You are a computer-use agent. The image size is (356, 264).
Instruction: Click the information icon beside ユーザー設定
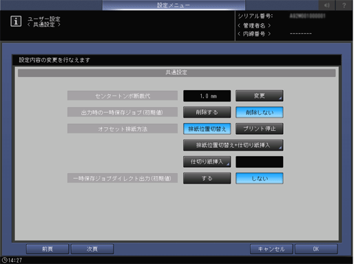click(16, 21)
